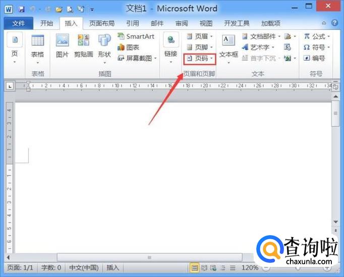Change language via 中文(中国) status

pos(84,267)
